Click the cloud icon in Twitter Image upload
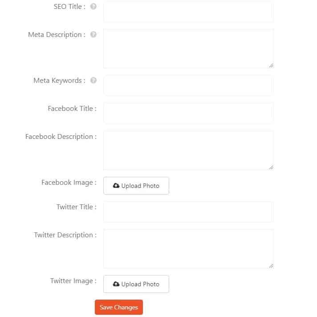Image resolution: width=317 pixels, height=317 pixels. point(116,284)
